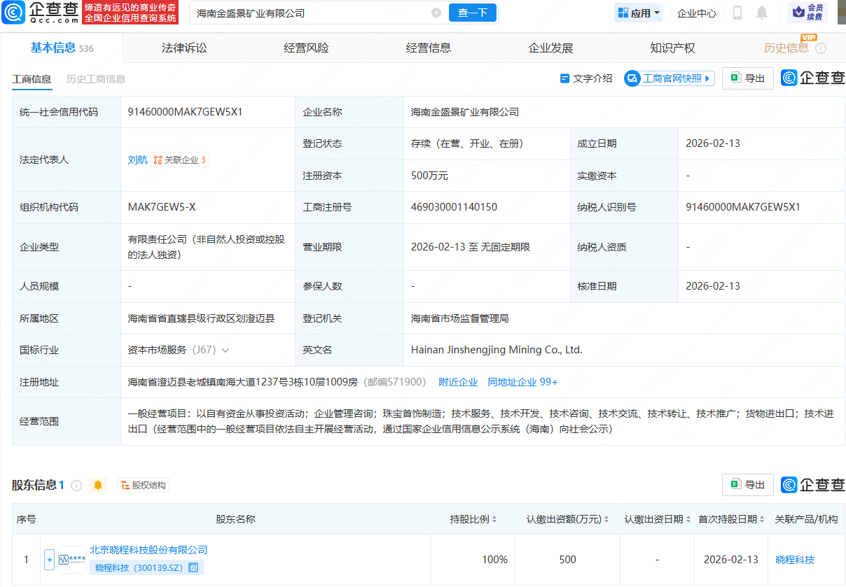The image size is (846, 587).
Task: Click 北京晓程科技 company logo thumbnail
Action: [x=71, y=560]
